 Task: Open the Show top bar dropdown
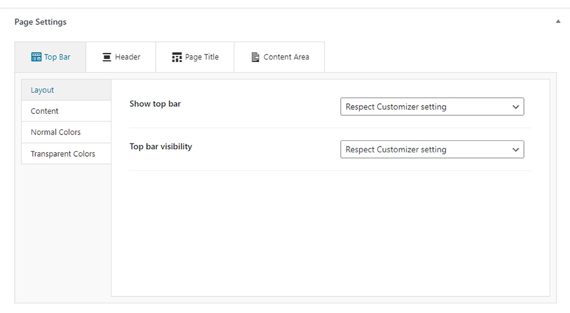click(432, 107)
